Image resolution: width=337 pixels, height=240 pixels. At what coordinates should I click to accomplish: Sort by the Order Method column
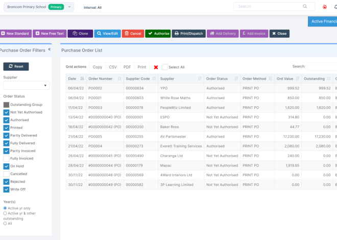(257, 79)
